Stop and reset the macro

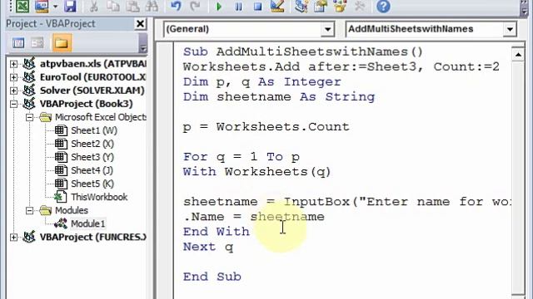[x=258, y=7]
